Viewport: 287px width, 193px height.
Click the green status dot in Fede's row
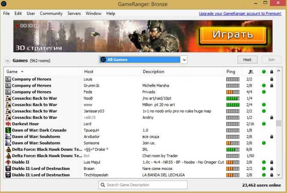[264, 92]
